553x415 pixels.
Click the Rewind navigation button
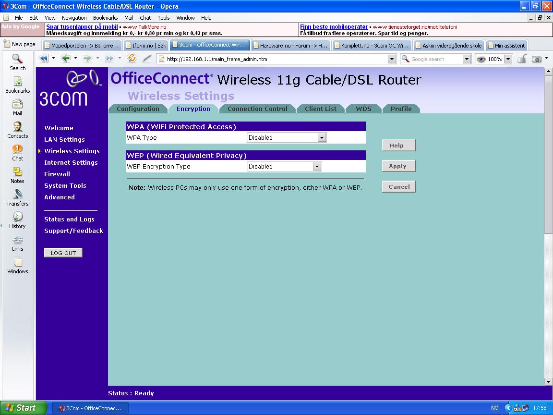pos(44,59)
